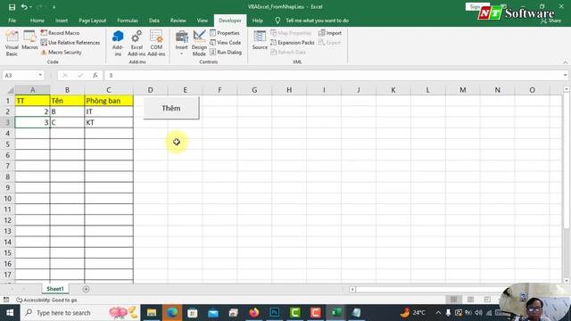Open Macro Security settings

(62, 53)
